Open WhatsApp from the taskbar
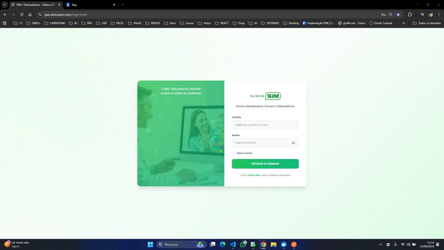Screen dimensions: 444x250 (243, 244)
